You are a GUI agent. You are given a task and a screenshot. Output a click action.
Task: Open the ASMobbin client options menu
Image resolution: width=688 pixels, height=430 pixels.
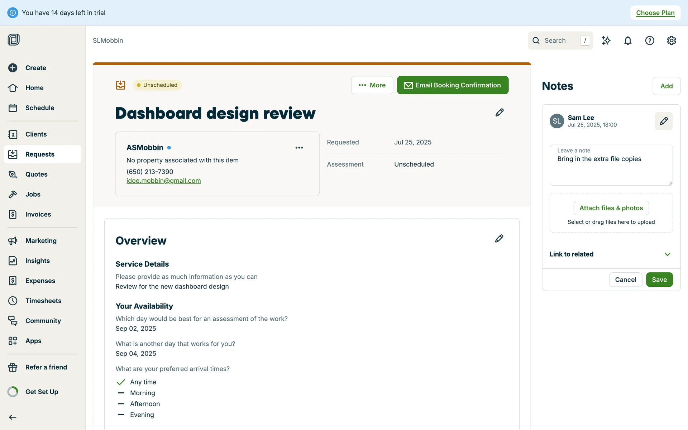click(x=299, y=148)
